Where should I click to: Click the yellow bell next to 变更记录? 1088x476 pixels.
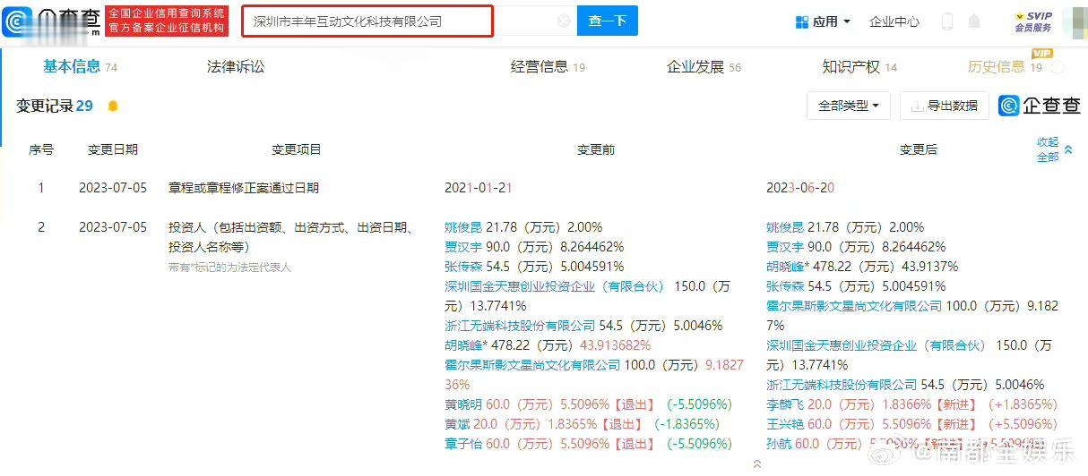pos(113,106)
